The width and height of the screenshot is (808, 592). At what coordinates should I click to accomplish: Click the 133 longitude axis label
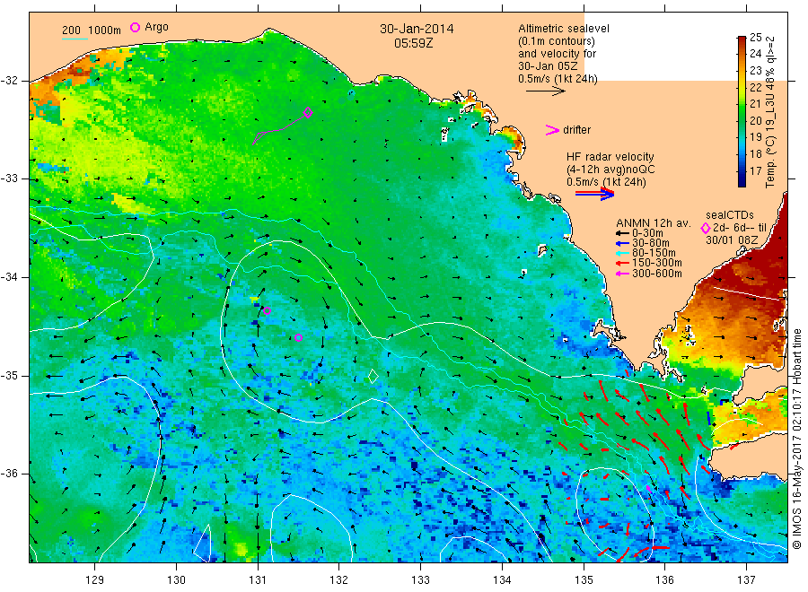(x=420, y=580)
